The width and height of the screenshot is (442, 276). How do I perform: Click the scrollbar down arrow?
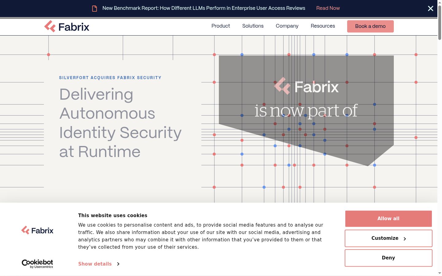pyautogui.click(x=440, y=273)
